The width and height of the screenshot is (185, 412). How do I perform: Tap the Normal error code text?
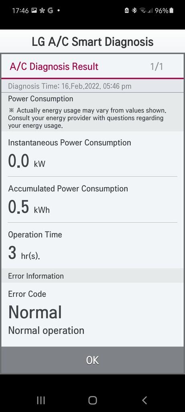coord(35,312)
